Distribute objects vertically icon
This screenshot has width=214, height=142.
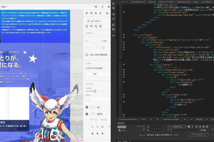(x=100, y=13)
